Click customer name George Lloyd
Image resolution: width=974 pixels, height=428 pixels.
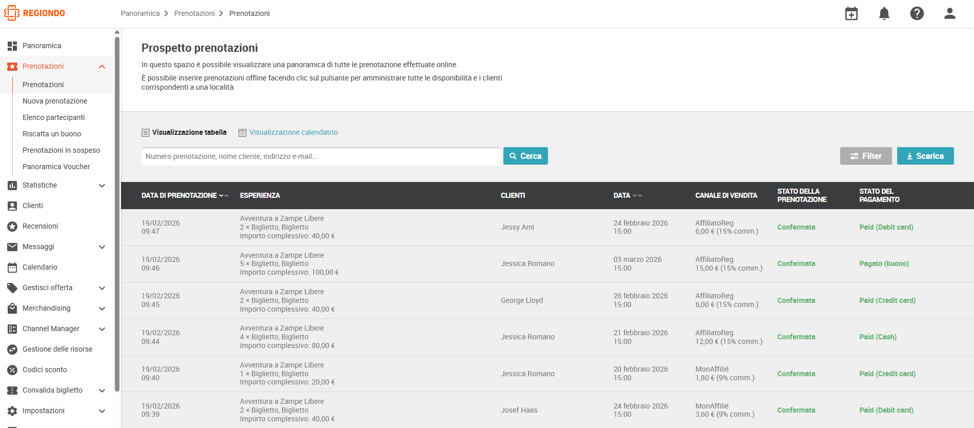point(522,300)
